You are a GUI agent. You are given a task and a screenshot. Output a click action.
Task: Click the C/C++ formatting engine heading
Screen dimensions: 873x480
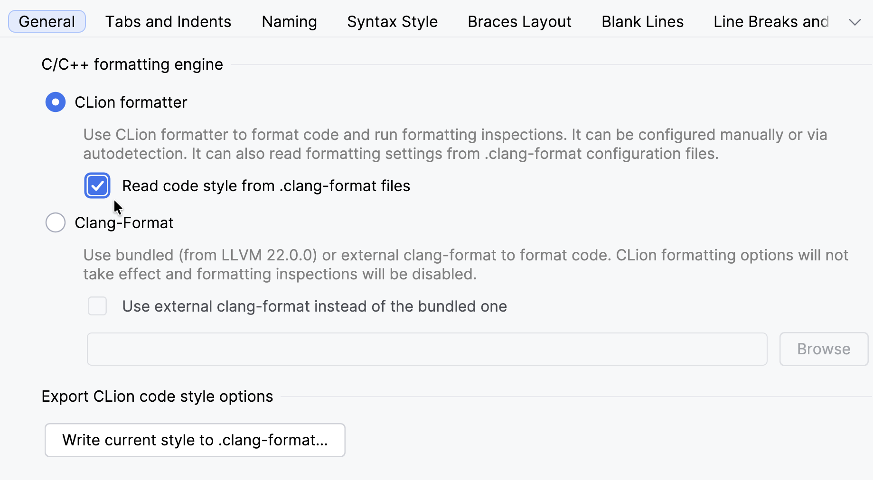(x=132, y=65)
